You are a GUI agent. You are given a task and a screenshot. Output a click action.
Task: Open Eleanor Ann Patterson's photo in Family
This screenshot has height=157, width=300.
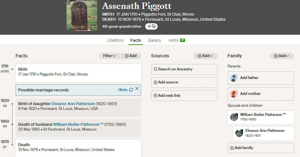tap(239, 133)
